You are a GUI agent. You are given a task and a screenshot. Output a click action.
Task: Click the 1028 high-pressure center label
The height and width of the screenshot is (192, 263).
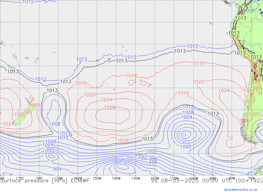(109, 107)
